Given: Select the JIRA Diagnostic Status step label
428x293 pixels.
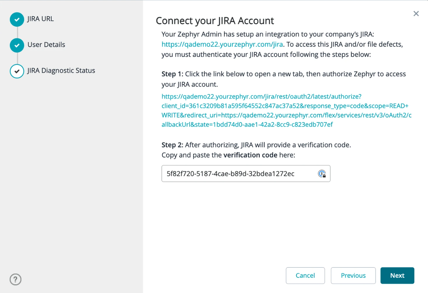Looking at the screenshot, I should click(x=61, y=71).
